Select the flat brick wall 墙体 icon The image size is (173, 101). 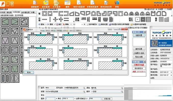[x=161, y=19]
